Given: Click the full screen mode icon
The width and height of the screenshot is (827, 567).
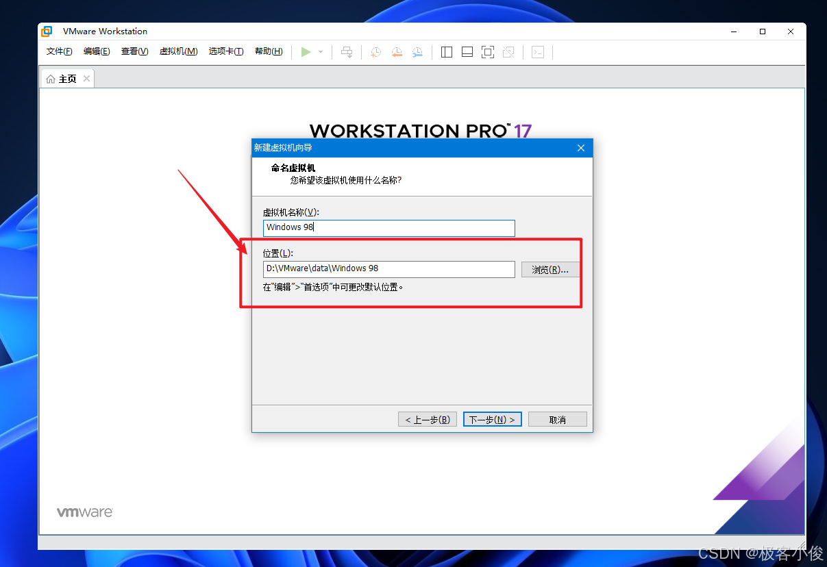Looking at the screenshot, I should coord(488,52).
